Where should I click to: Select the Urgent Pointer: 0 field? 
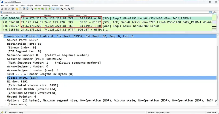click(x=22, y=97)
